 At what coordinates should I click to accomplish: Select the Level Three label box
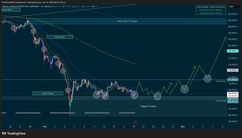point(47,93)
